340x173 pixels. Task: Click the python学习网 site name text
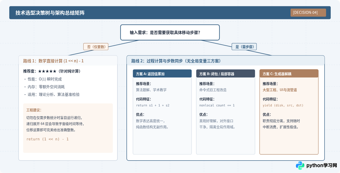[x=322, y=165]
